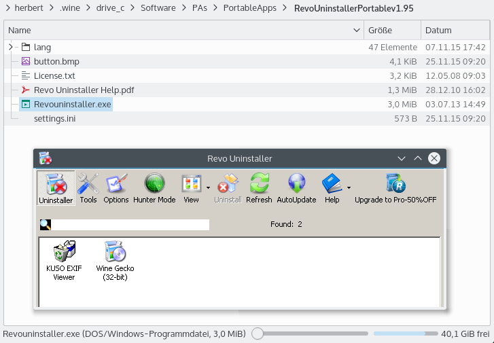
Task: Select KUSO EXIF Viewer program
Action: (x=65, y=260)
